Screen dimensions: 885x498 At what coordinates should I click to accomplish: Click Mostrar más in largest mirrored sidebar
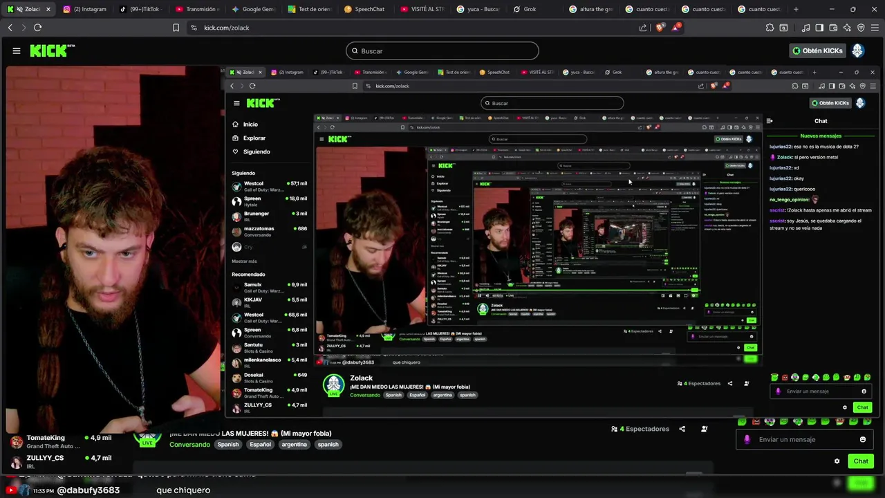244,261
